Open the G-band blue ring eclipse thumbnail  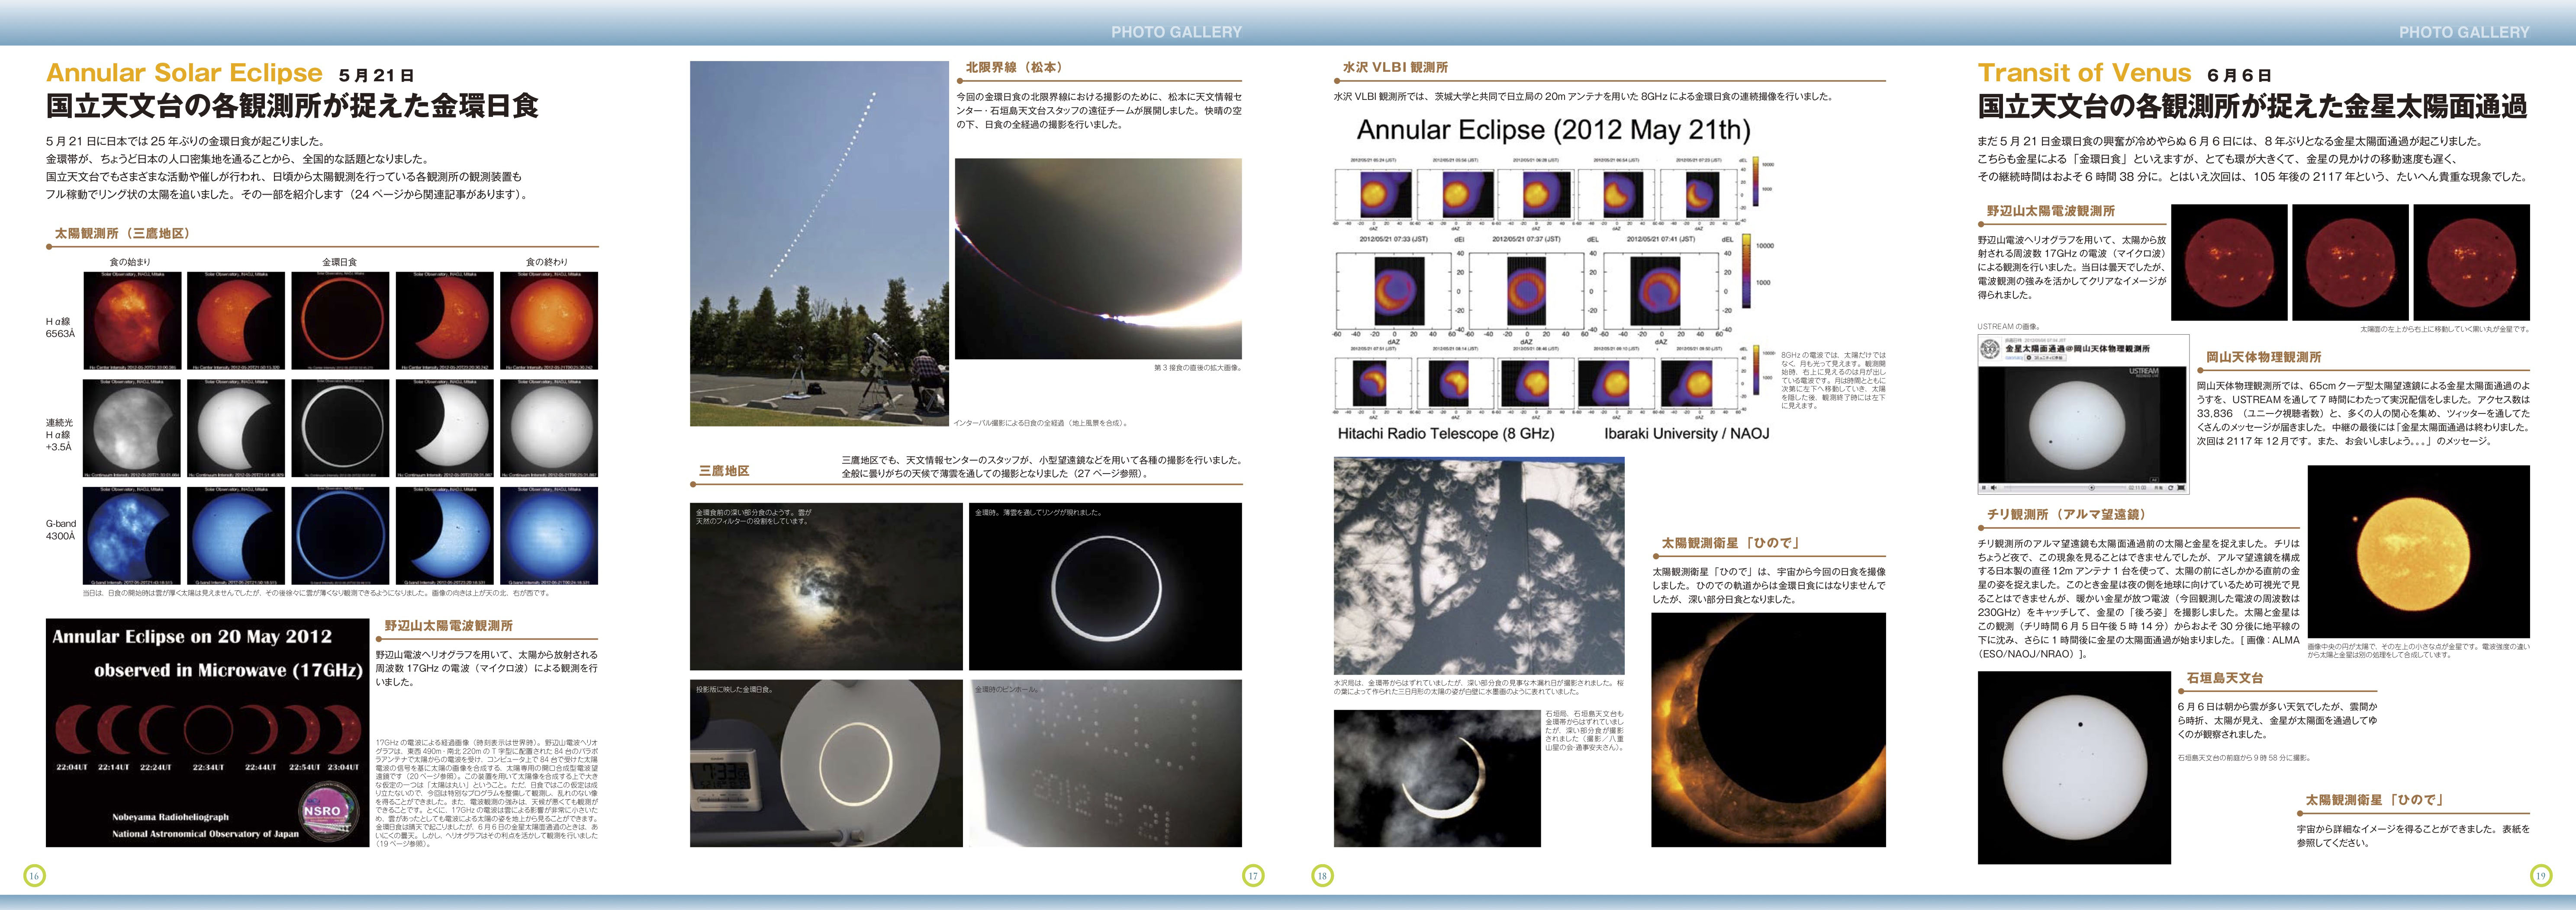pos(340,535)
